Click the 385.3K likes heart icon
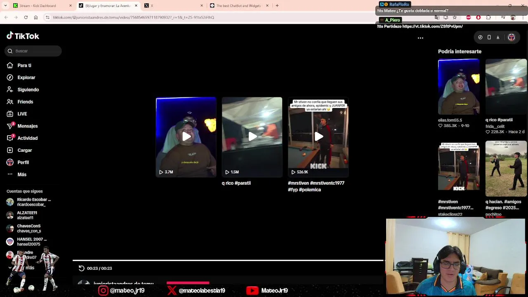 click(x=440, y=125)
